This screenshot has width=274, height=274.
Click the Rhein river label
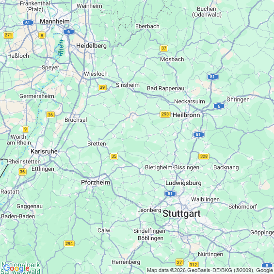(61, 48)
